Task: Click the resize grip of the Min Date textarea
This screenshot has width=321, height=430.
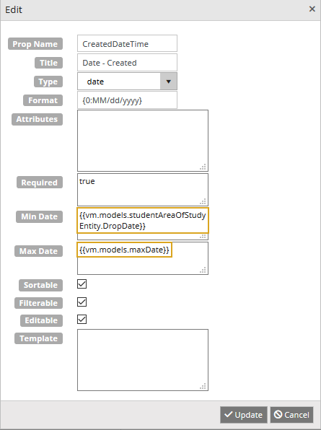Action: pyautogui.click(x=203, y=237)
